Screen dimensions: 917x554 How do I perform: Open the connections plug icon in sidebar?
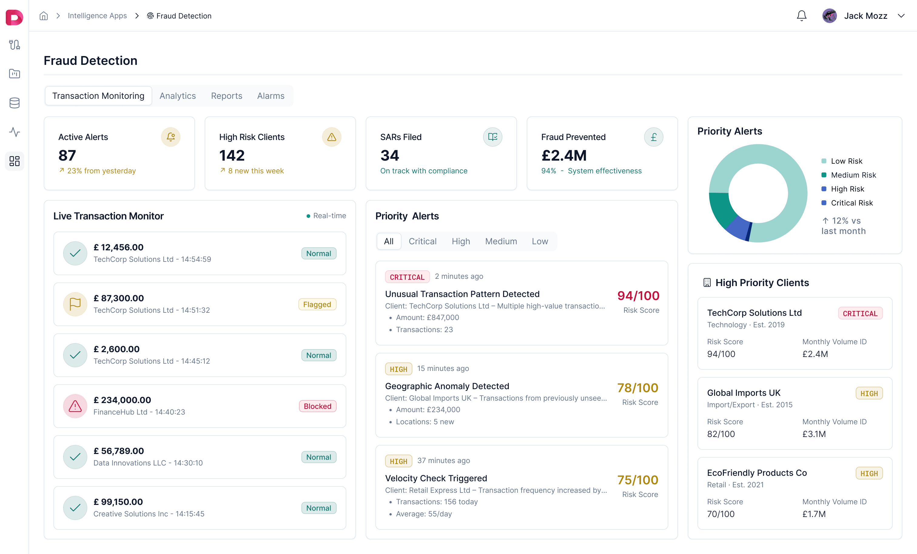[14, 45]
